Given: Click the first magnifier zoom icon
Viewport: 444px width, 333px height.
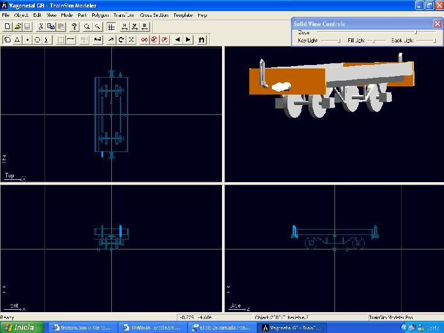Looking at the screenshot, I should pos(87,27).
